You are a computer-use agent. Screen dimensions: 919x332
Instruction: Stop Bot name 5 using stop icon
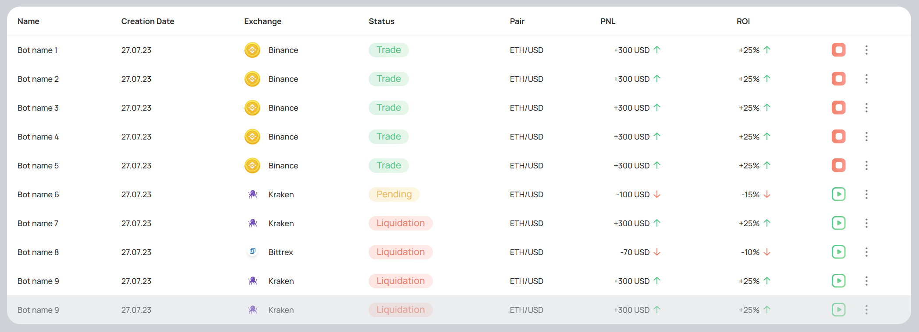point(838,165)
